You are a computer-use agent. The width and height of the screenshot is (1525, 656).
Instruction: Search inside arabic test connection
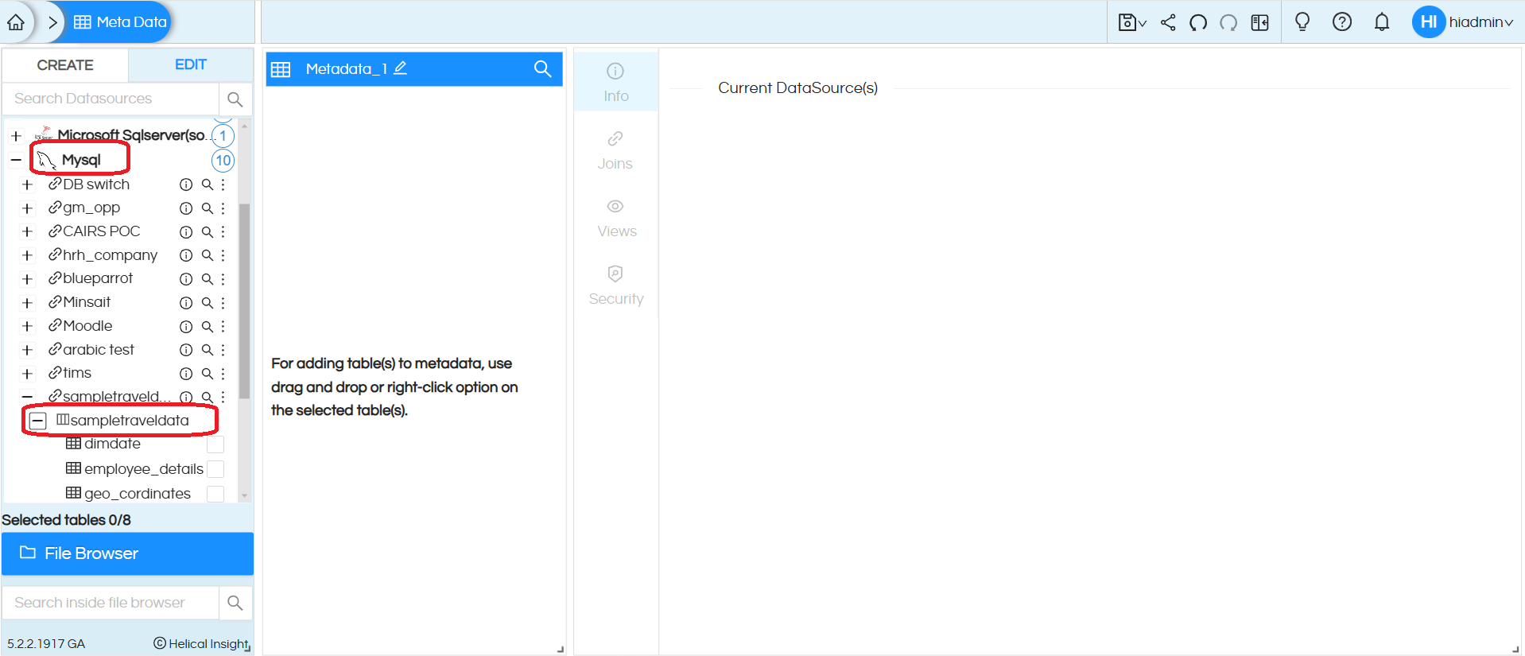point(207,350)
